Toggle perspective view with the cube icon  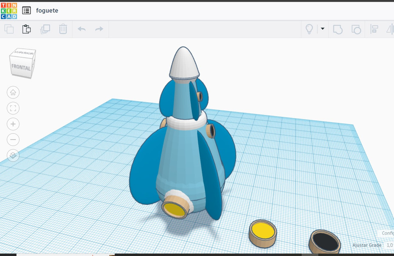(x=13, y=156)
